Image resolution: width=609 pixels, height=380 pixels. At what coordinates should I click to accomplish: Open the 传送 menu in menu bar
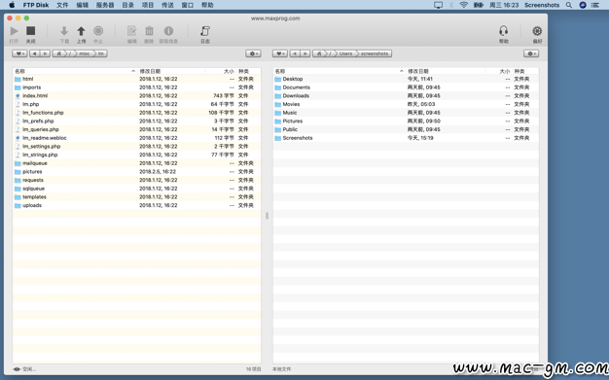pyautogui.click(x=167, y=5)
